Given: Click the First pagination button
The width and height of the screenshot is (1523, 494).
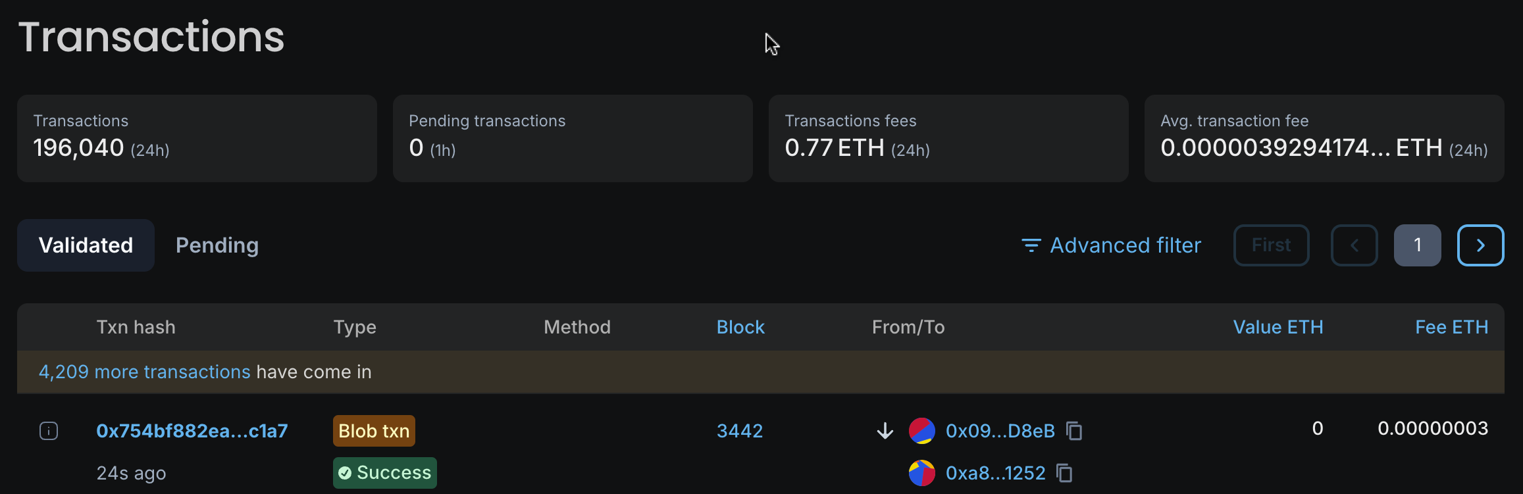Looking at the screenshot, I should pos(1270,245).
